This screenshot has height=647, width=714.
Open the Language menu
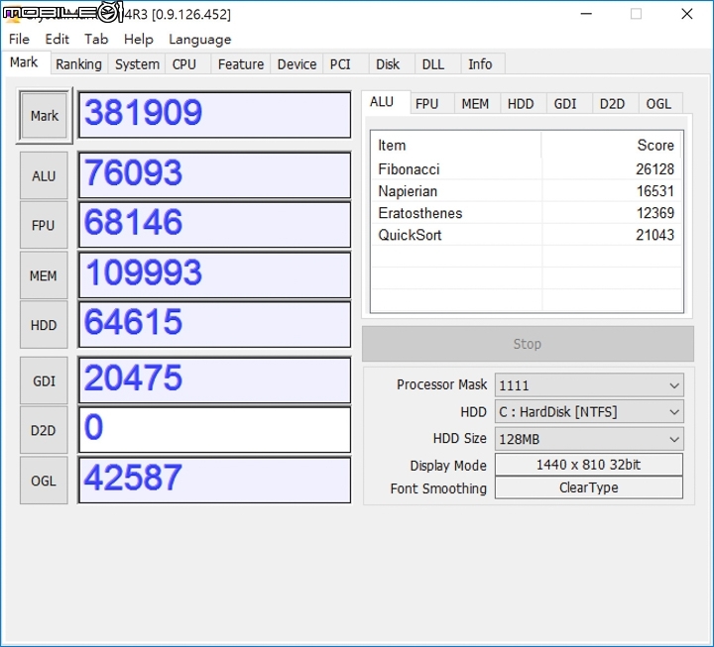(x=200, y=39)
